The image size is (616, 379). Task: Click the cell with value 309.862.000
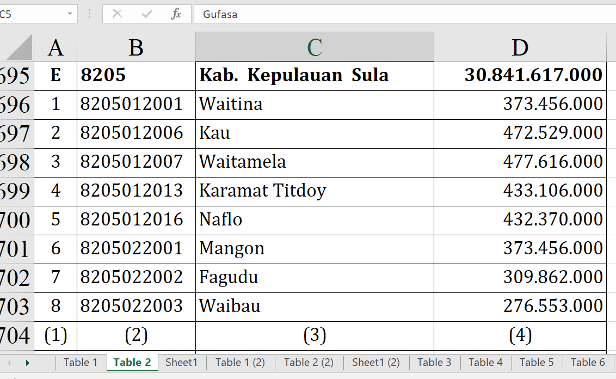(520, 278)
